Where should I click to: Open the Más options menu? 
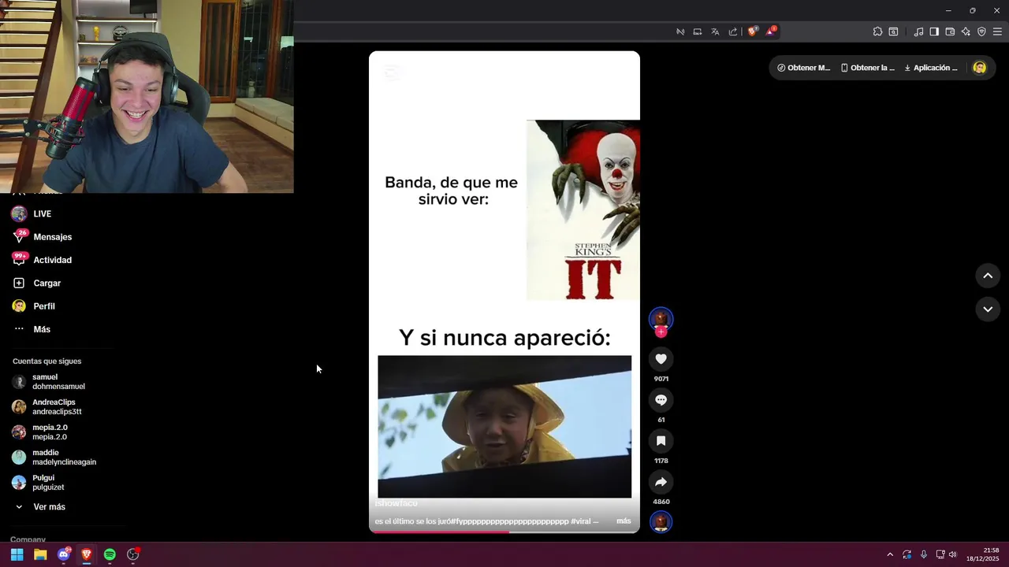pos(32,329)
